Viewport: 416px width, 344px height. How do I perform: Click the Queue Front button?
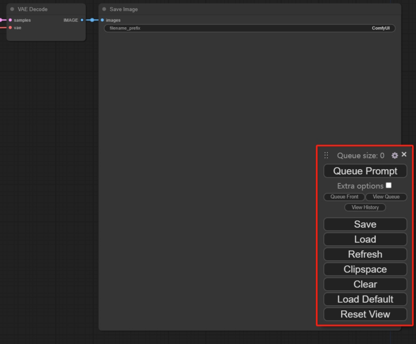pyautogui.click(x=344, y=197)
